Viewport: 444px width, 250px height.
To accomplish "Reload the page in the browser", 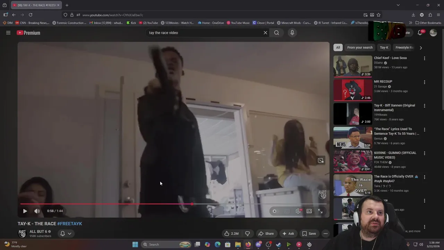I will [x=31, y=15].
